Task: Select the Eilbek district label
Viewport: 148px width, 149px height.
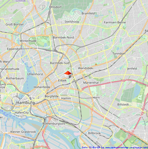Action: (62, 80)
